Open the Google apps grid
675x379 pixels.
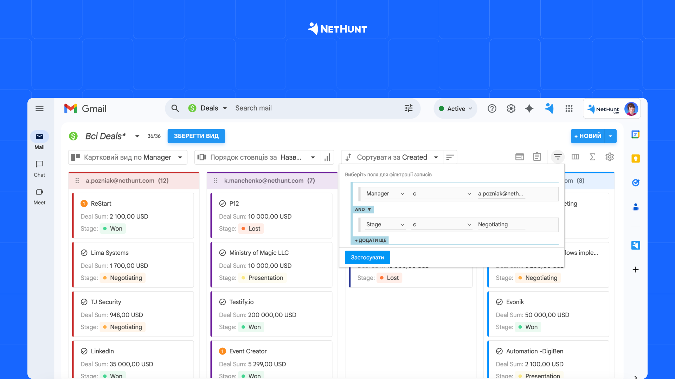pyautogui.click(x=569, y=108)
